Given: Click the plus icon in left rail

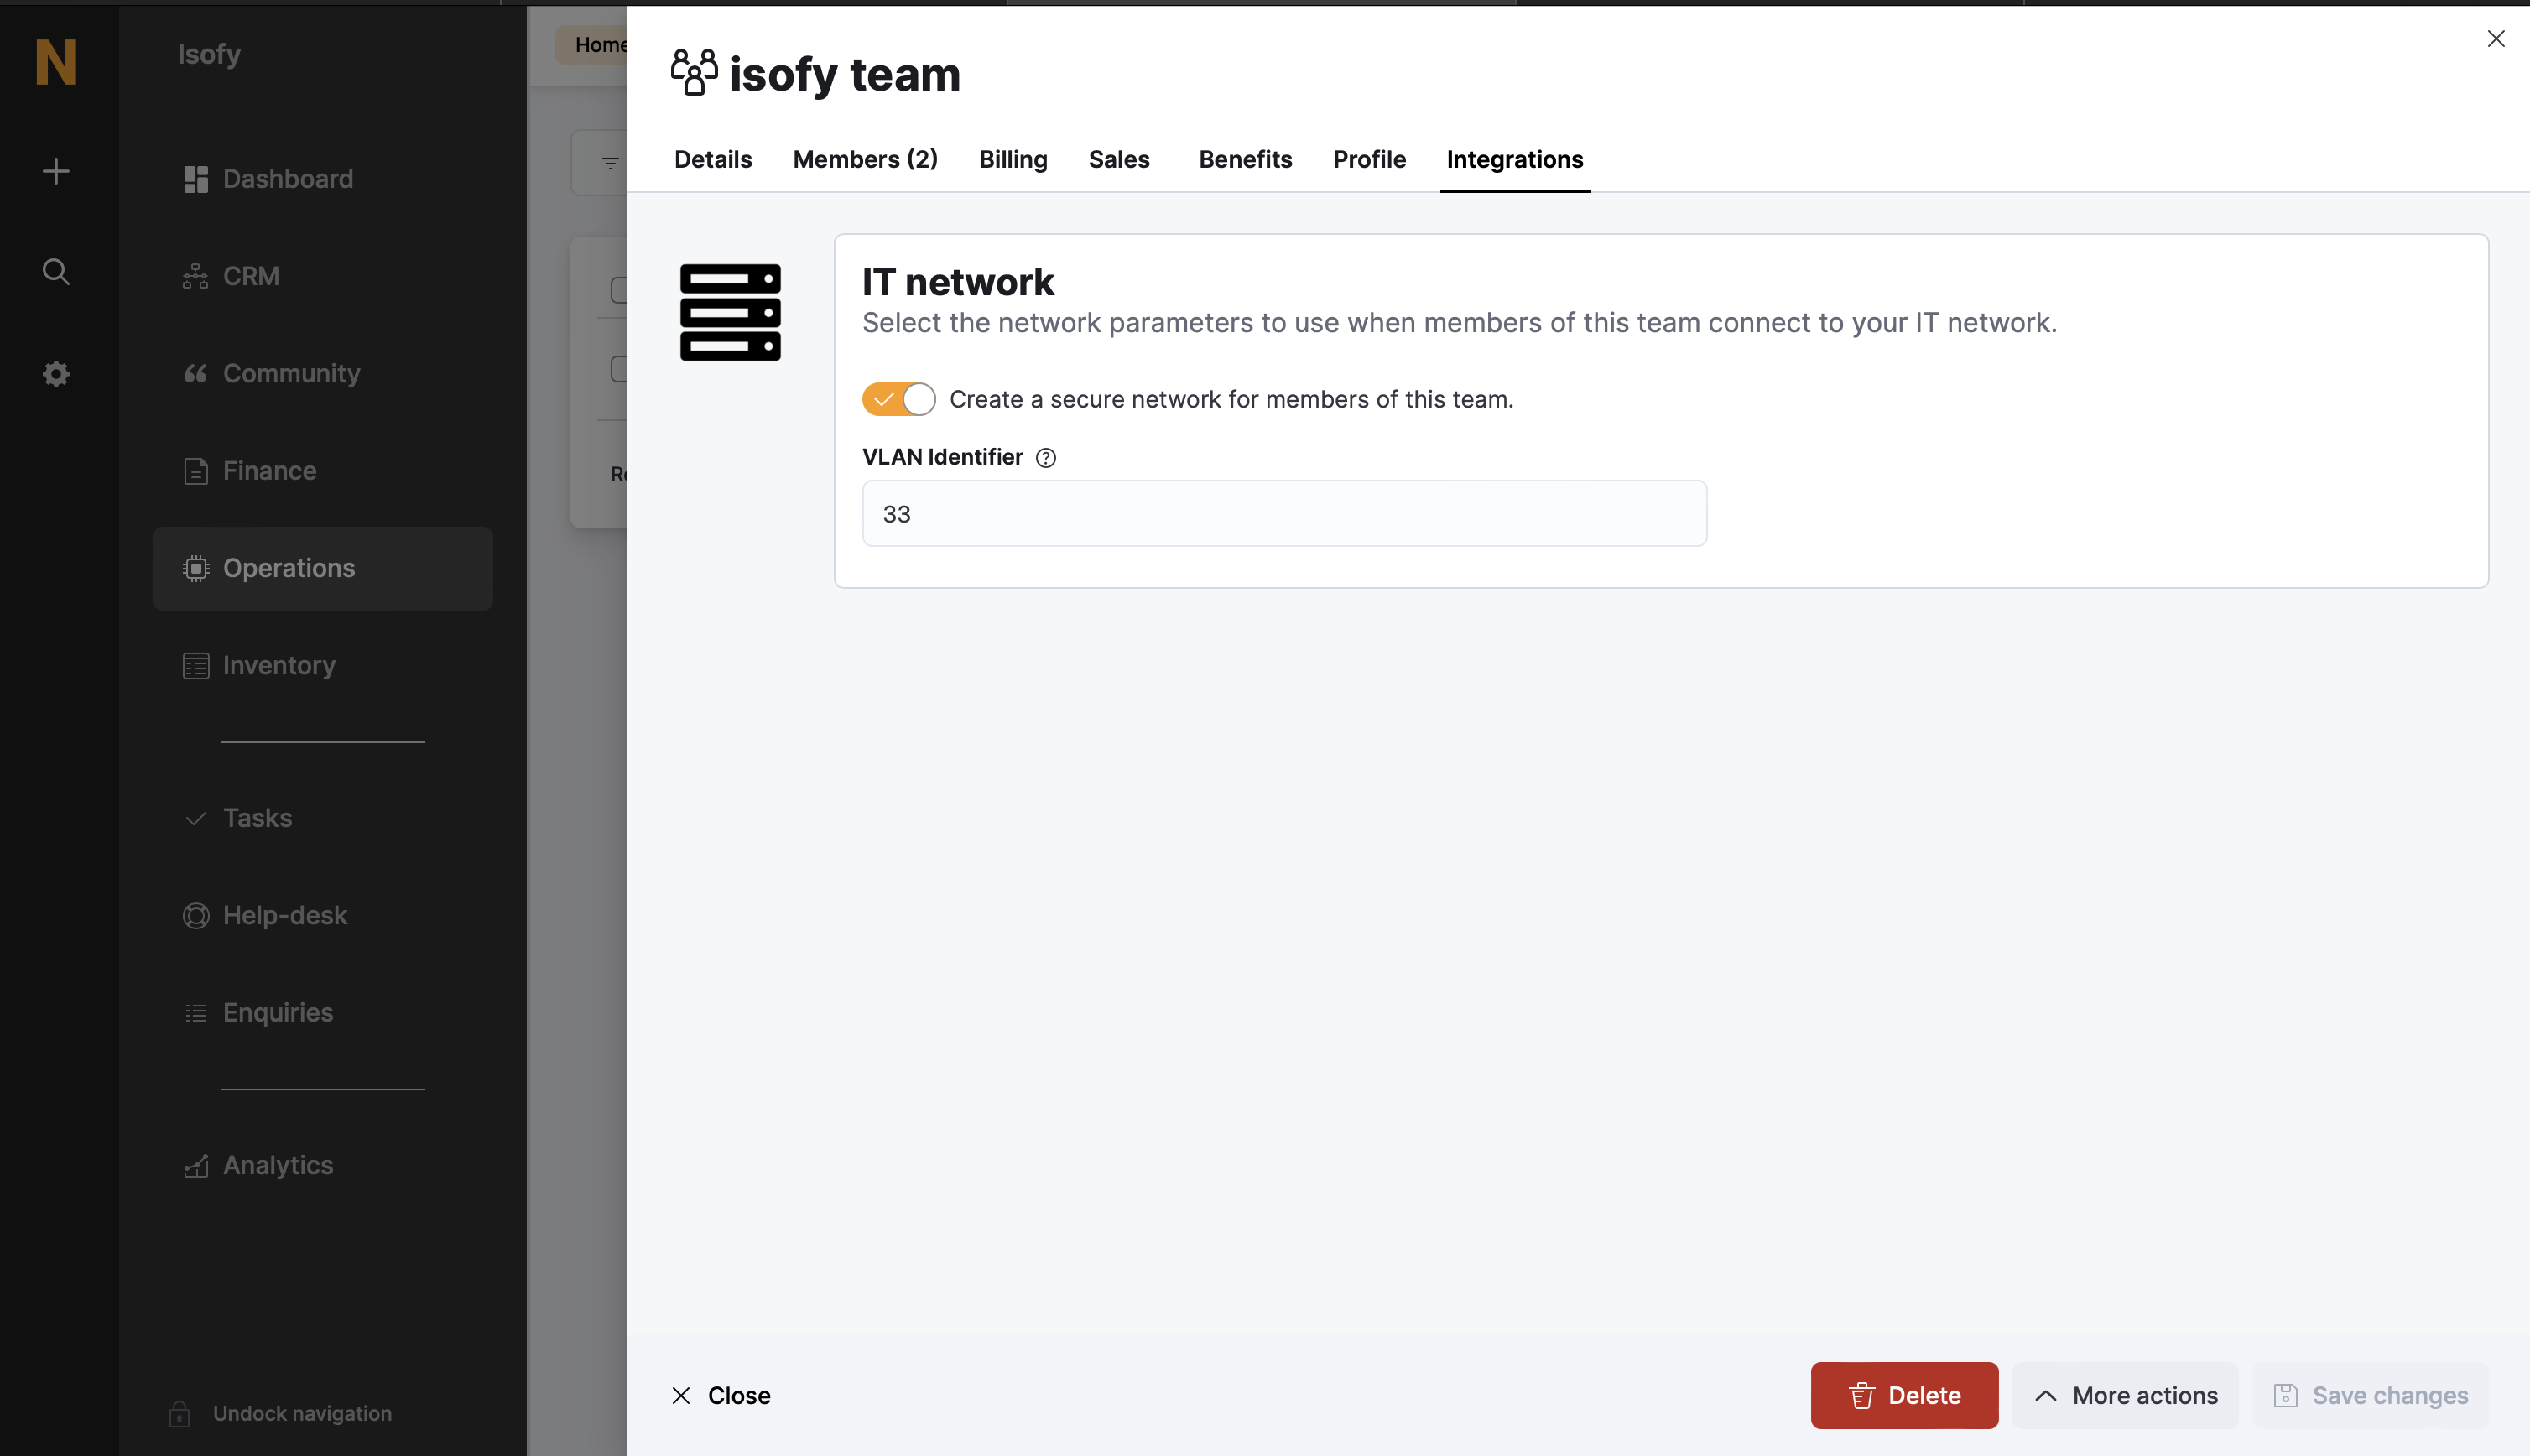Looking at the screenshot, I should [56, 171].
